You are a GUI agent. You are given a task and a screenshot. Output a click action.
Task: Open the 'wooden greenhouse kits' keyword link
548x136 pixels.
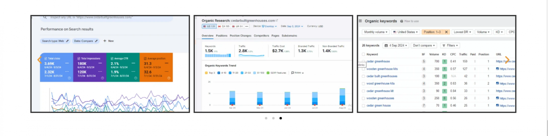click(382, 69)
